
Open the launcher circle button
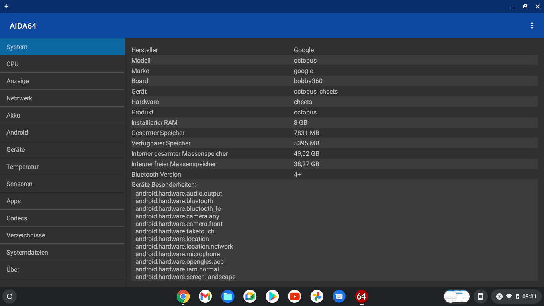[10, 296]
